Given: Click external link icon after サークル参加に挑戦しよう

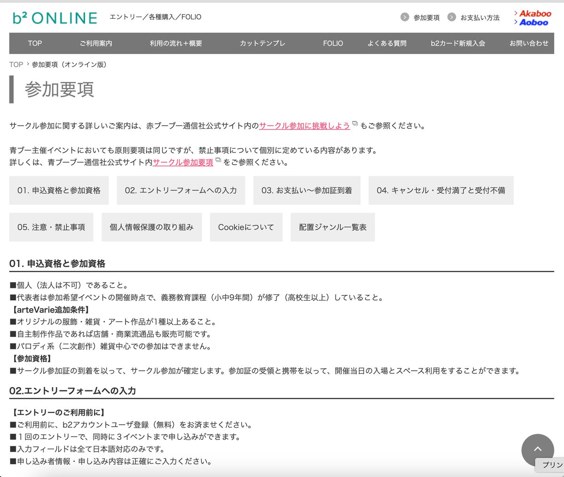Looking at the screenshot, I should pyautogui.click(x=355, y=124).
